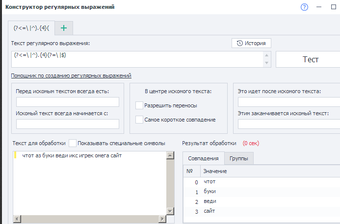Image resolution: width=340 pixels, height=224 pixels.
Task: Maximize the regex constructor window
Action: 334,7
